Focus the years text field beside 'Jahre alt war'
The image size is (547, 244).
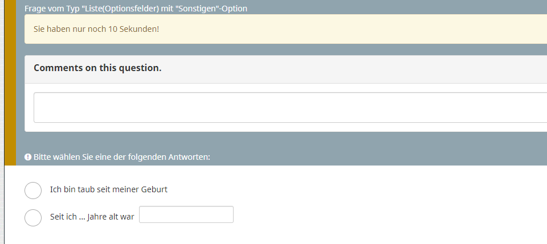186,214
